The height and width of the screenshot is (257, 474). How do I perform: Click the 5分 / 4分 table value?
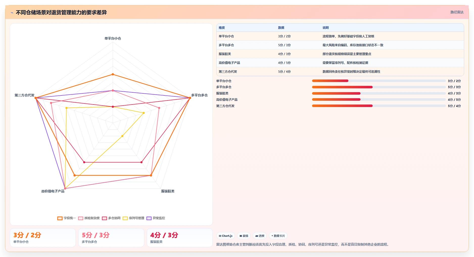(285, 72)
